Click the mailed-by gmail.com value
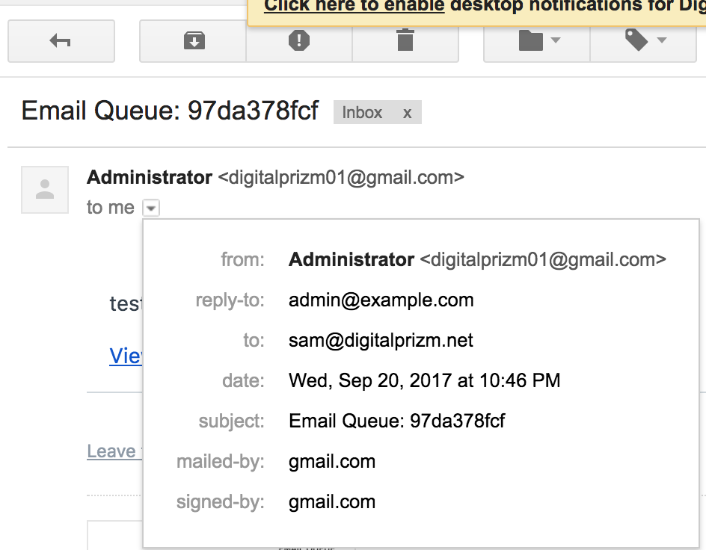706x550 pixels. tap(332, 462)
